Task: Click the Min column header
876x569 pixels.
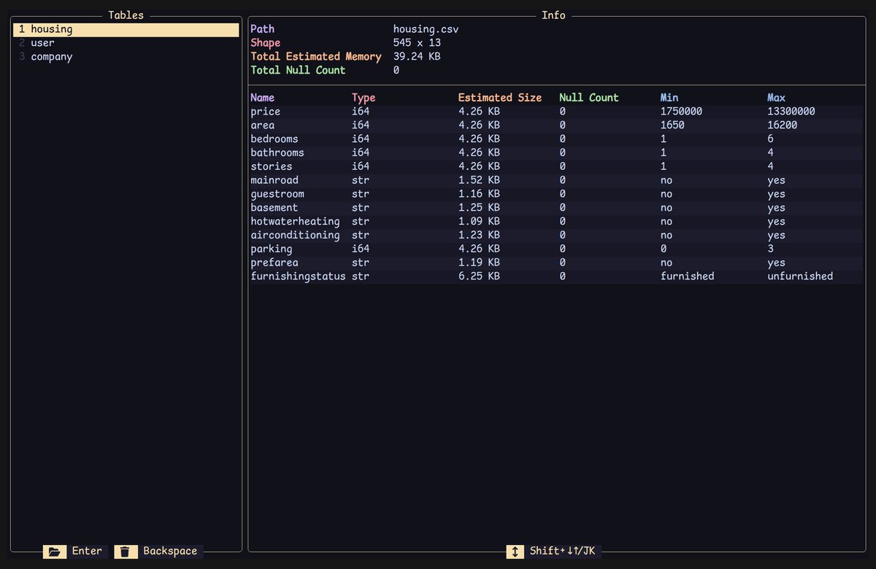Action: pyautogui.click(x=669, y=98)
